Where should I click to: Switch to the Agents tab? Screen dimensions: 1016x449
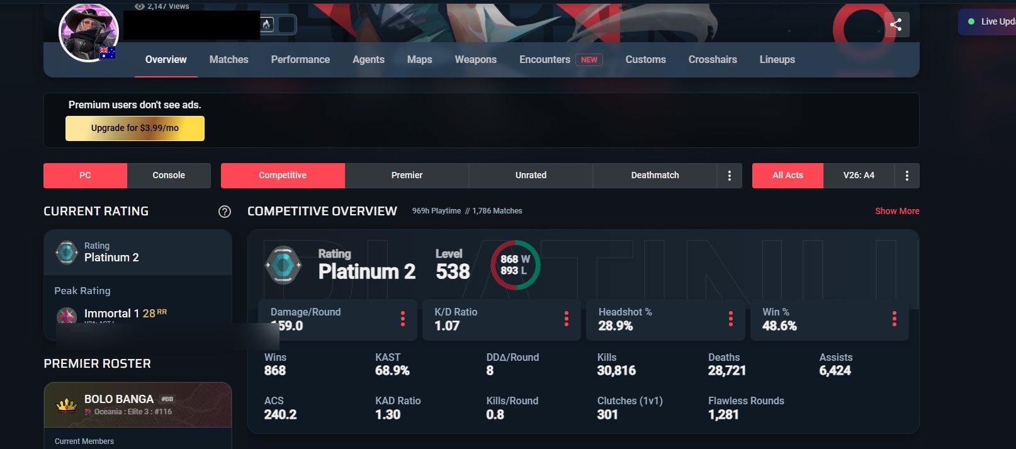(368, 60)
